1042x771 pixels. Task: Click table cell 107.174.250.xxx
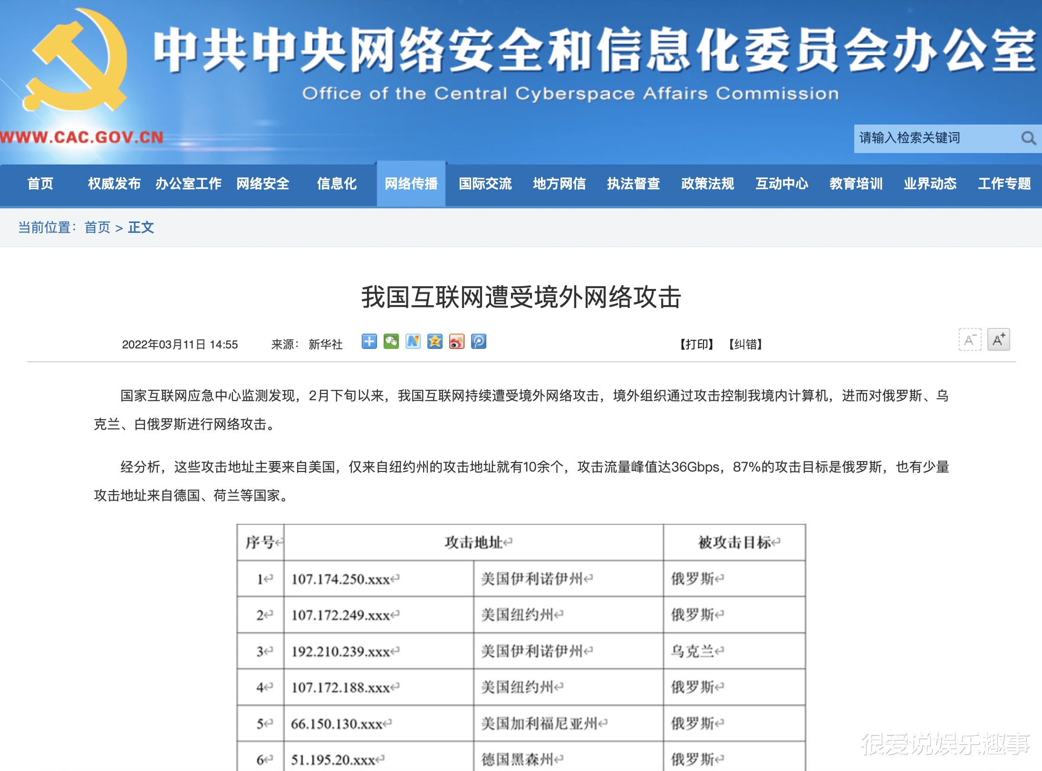pos(378,579)
